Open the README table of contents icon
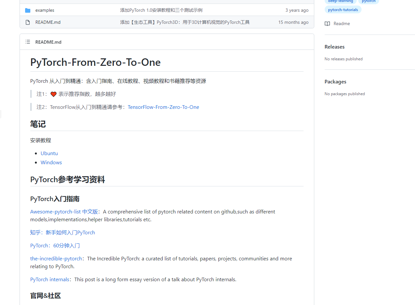 click(x=28, y=42)
